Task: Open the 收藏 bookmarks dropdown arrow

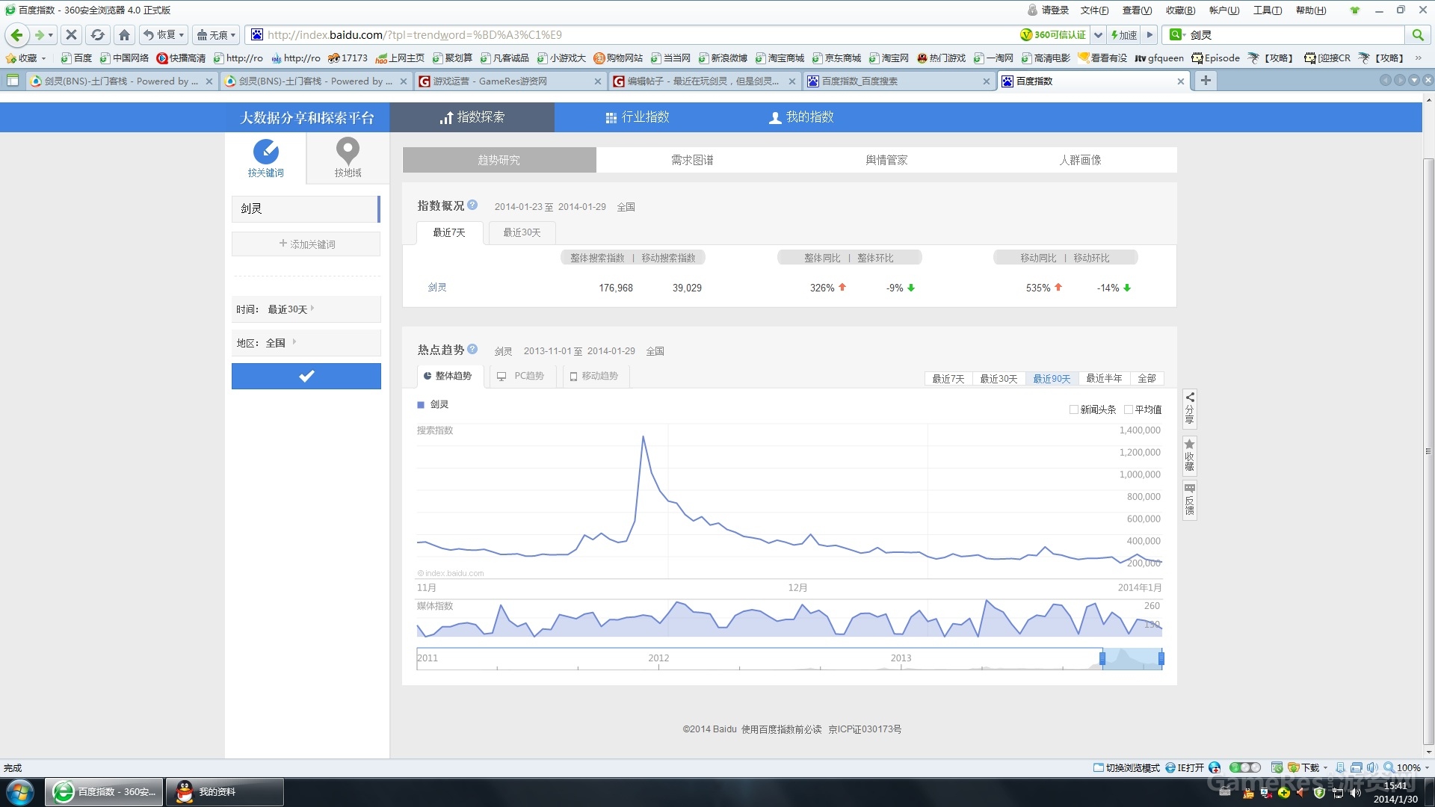Action: point(43,58)
